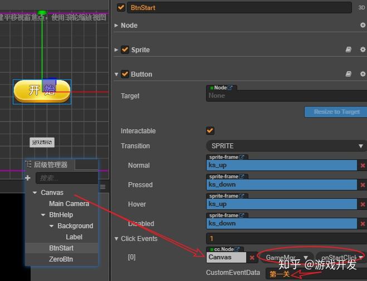This screenshot has width=367, height=281.
Task: Click the hierarchy search field
Action: click(x=67, y=178)
